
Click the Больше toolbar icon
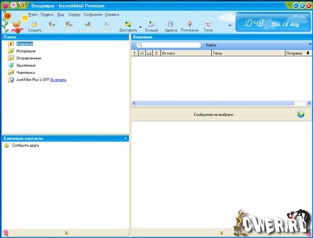click(x=151, y=27)
